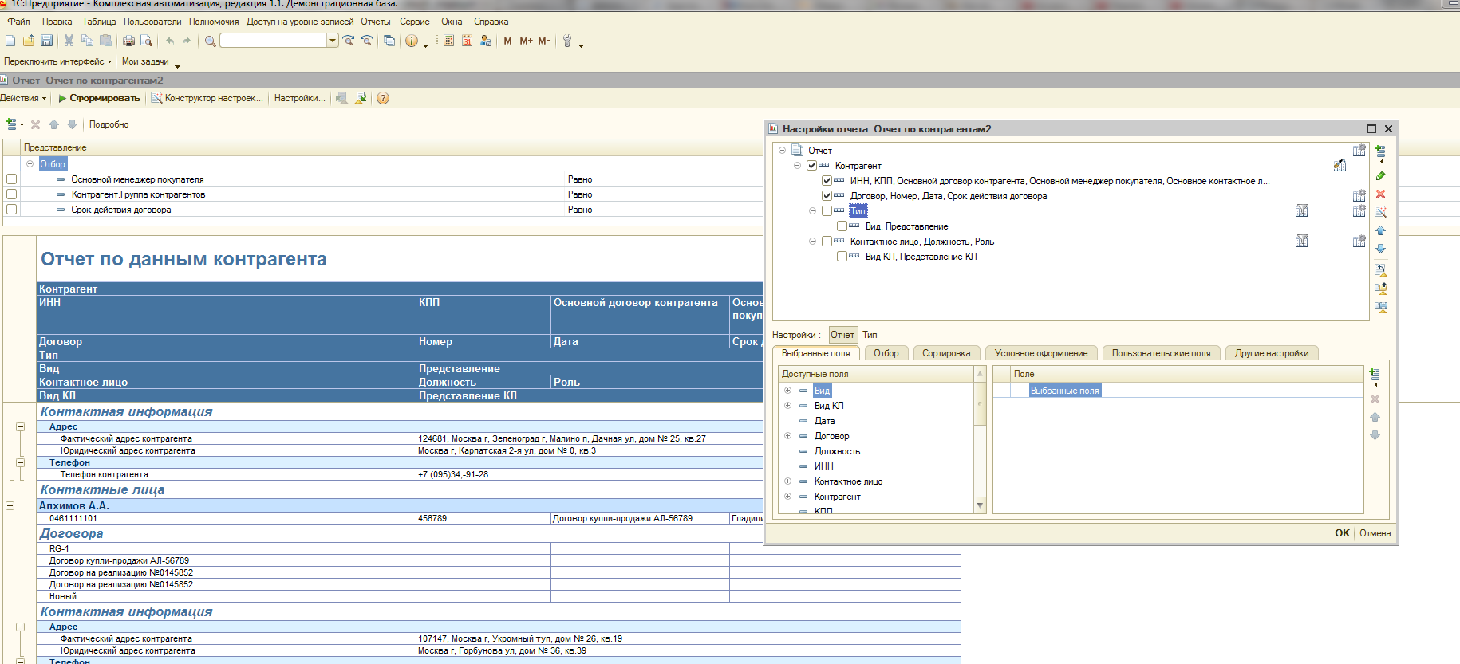Viewport: 1460px width, 664px height.
Task: Click the Print toolbar icon
Action: coord(128,41)
